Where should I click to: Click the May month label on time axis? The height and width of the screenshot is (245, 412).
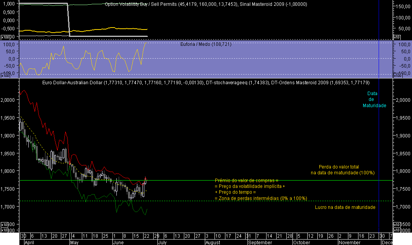point(74,242)
